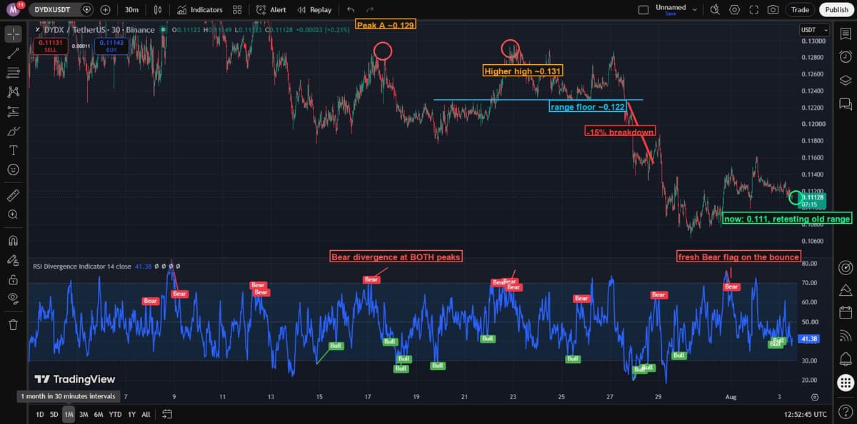Open the Pine editor mountain icon
Viewport: 857px width, 424px height.
tap(845, 290)
